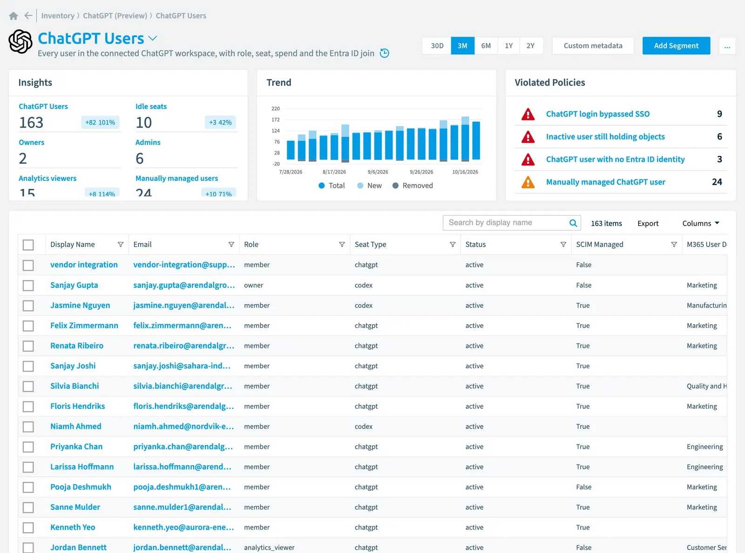Open the ChatGPT login bypassed SSO policy
This screenshot has height=553, width=745.
coord(597,114)
